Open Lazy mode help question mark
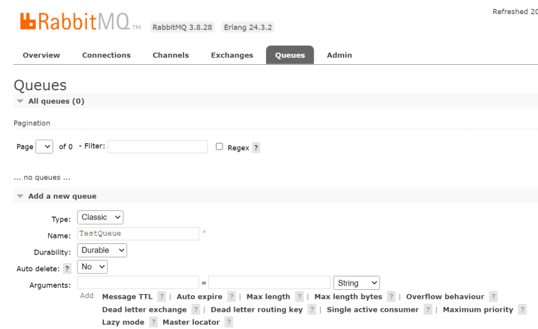 153,322
